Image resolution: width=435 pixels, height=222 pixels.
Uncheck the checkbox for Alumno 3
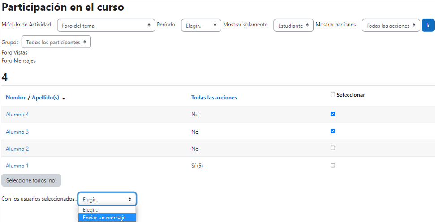[x=332, y=131]
